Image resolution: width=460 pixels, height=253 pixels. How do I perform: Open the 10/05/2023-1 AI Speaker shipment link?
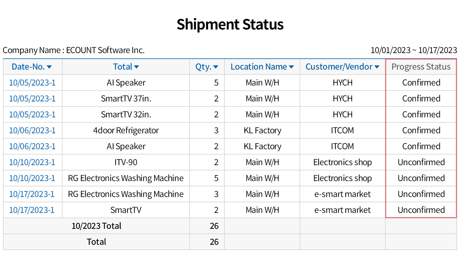point(32,83)
